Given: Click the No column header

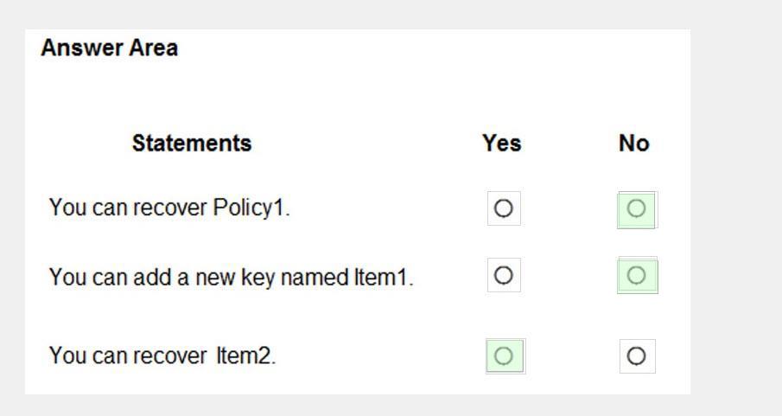Looking at the screenshot, I should click(x=634, y=144).
